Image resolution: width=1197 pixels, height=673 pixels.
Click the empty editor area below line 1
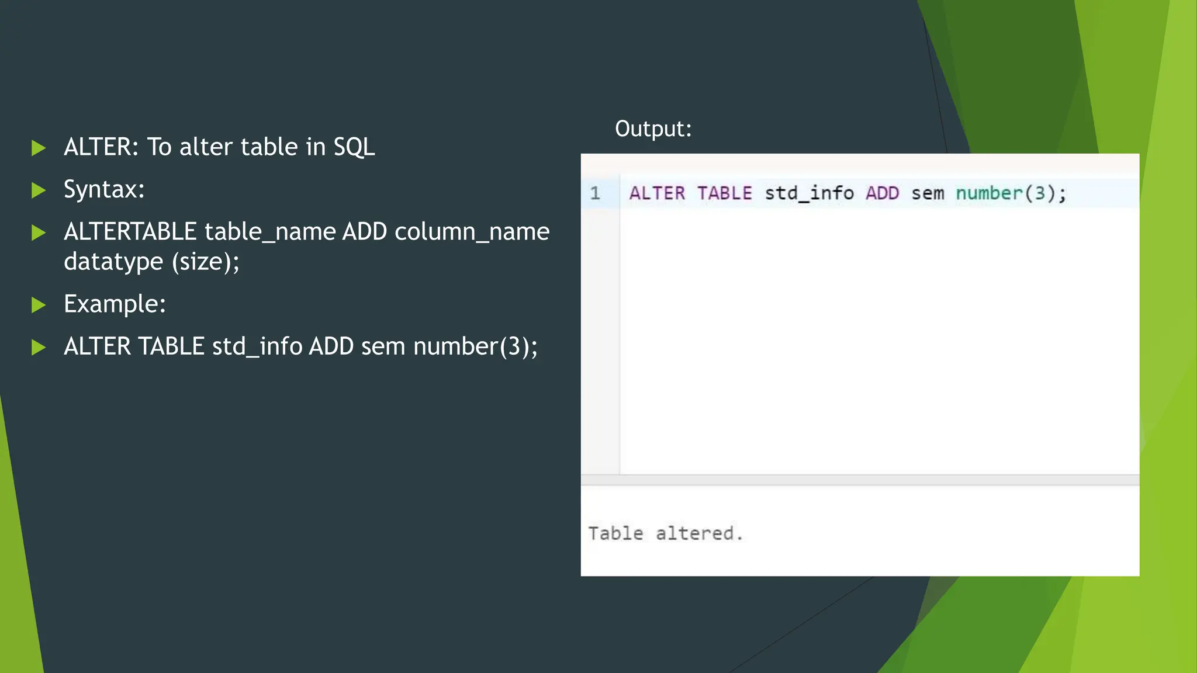(877, 339)
